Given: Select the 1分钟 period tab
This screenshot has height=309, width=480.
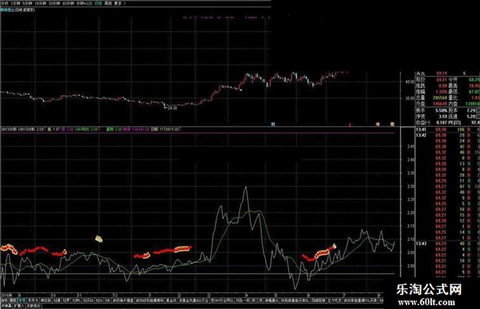Looking at the screenshot, I should click(x=15, y=4).
